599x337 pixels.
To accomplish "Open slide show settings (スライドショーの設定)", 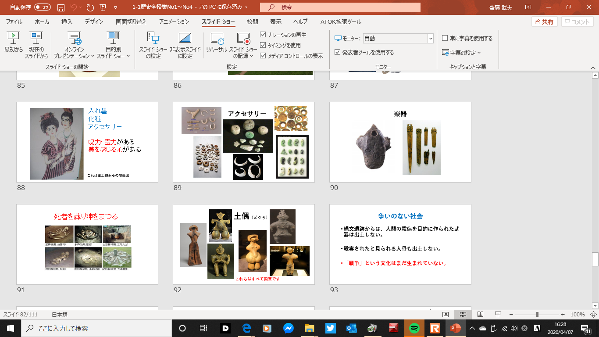I will [153, 44].
